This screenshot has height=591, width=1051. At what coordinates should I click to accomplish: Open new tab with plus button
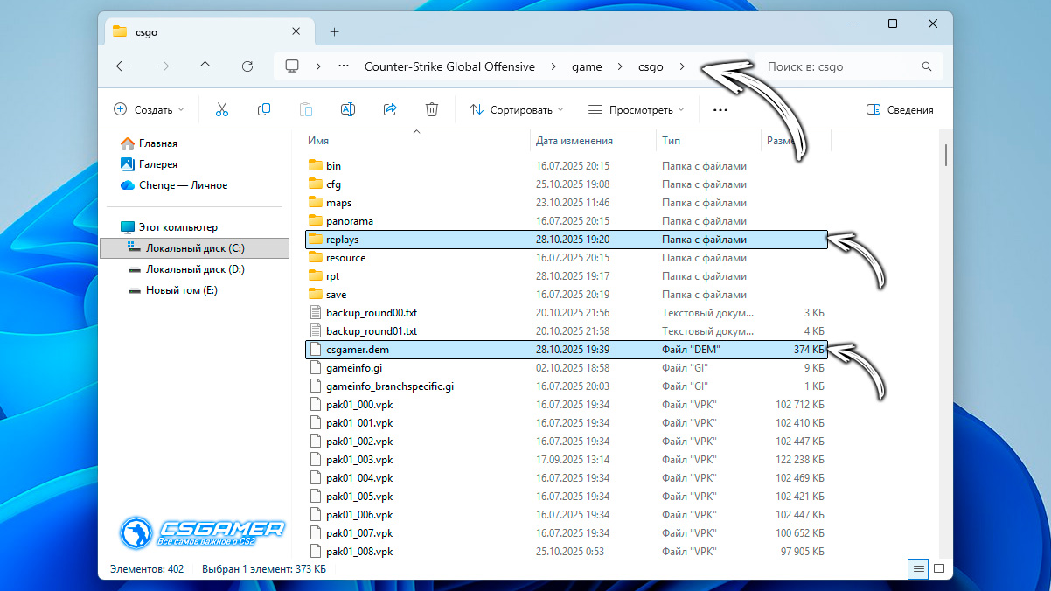334,31
